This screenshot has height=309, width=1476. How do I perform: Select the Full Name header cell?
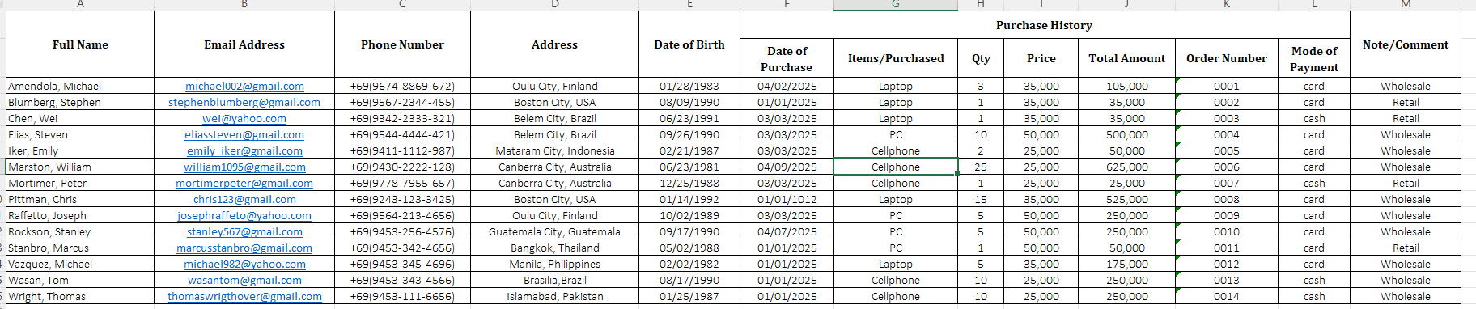point(80,44)
